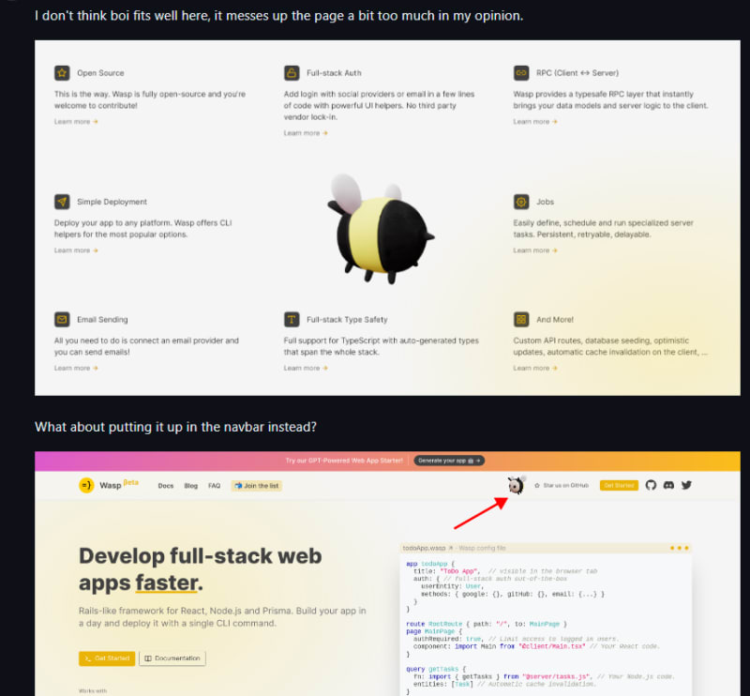Open Learn more under Jobs
The image size is (750, 696).
(535, 250)
